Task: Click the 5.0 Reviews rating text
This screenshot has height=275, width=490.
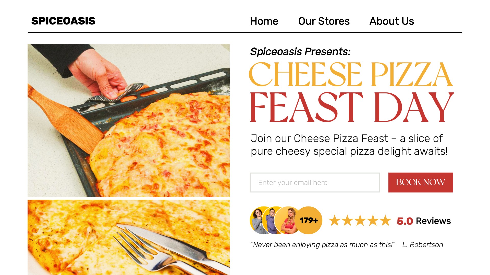Action: (423, 221)
